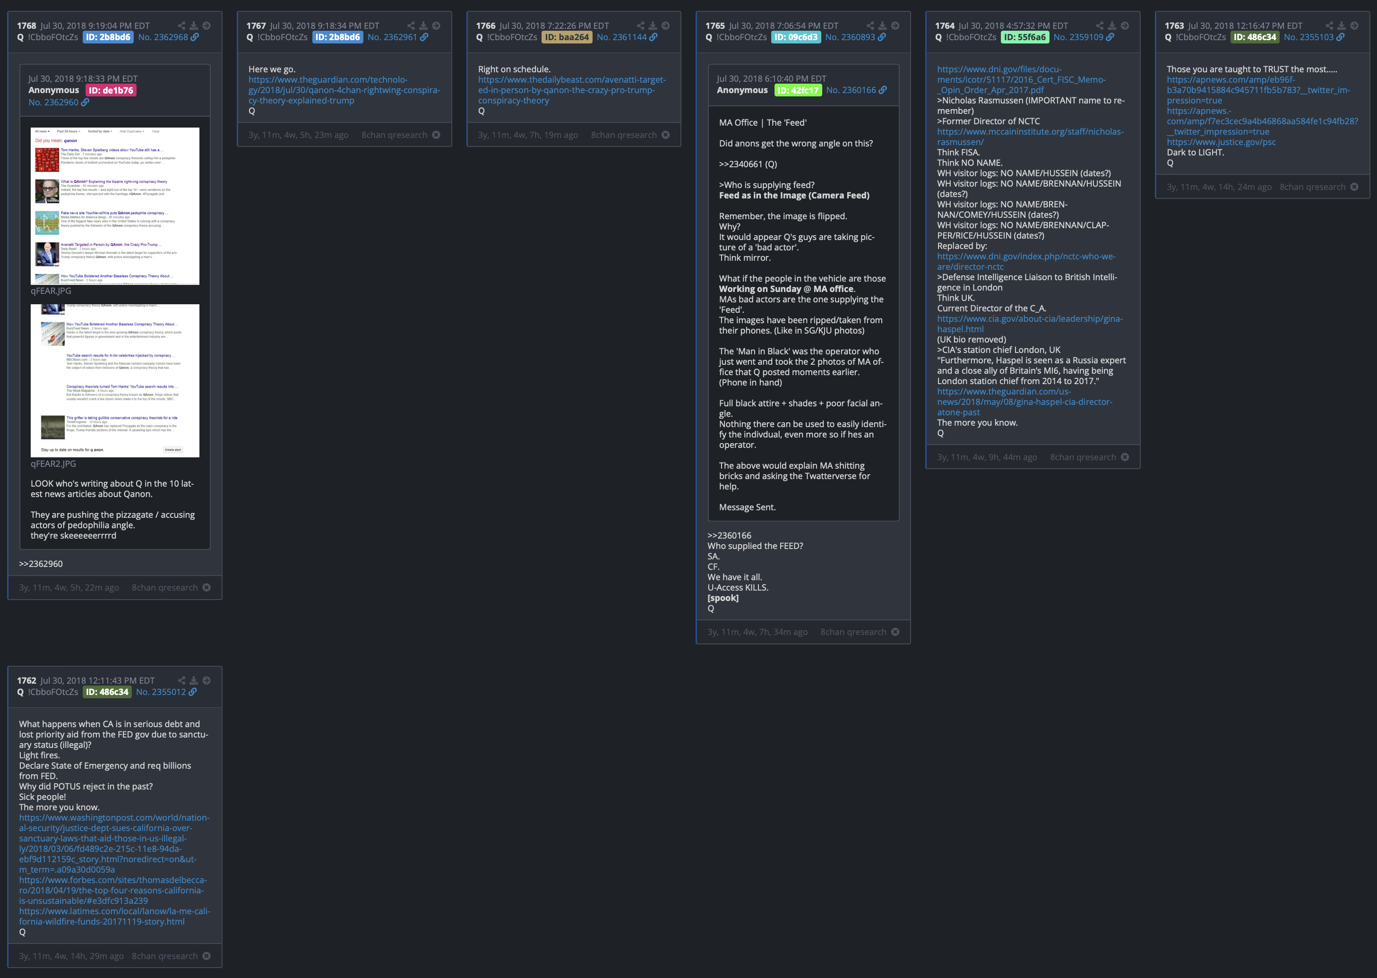Share post 1767
The image size is (1377, 978).
411,26
